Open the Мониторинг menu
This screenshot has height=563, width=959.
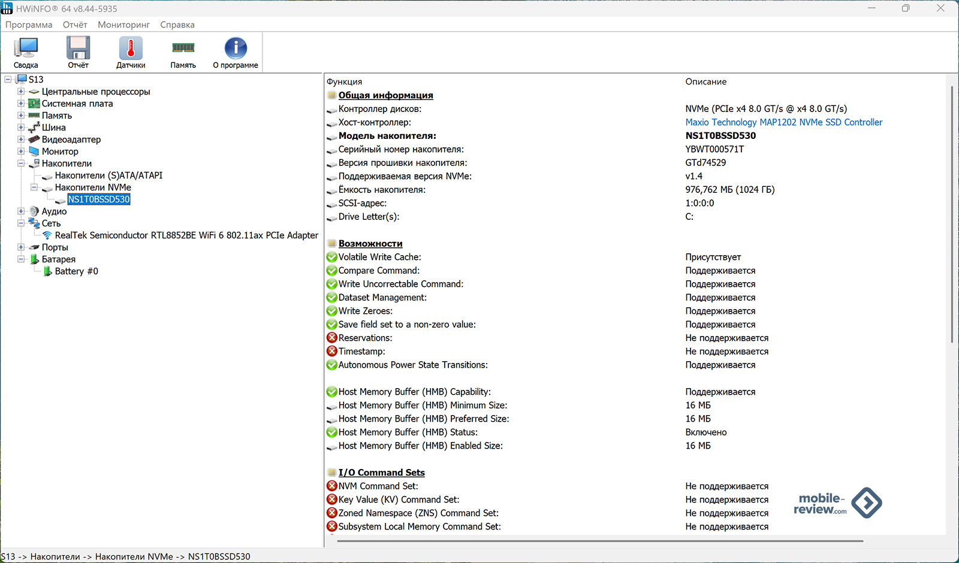[x=123, y=25]
